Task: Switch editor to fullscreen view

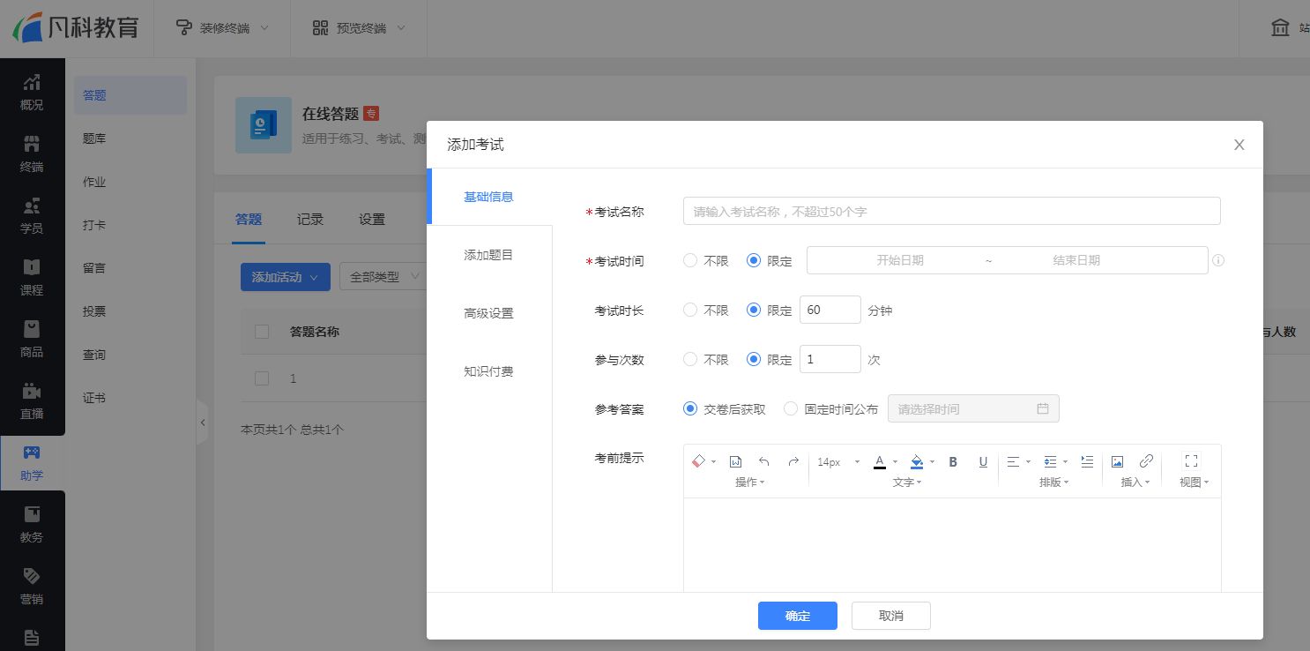Action: pyautogui.click(x=1191, y=460)
